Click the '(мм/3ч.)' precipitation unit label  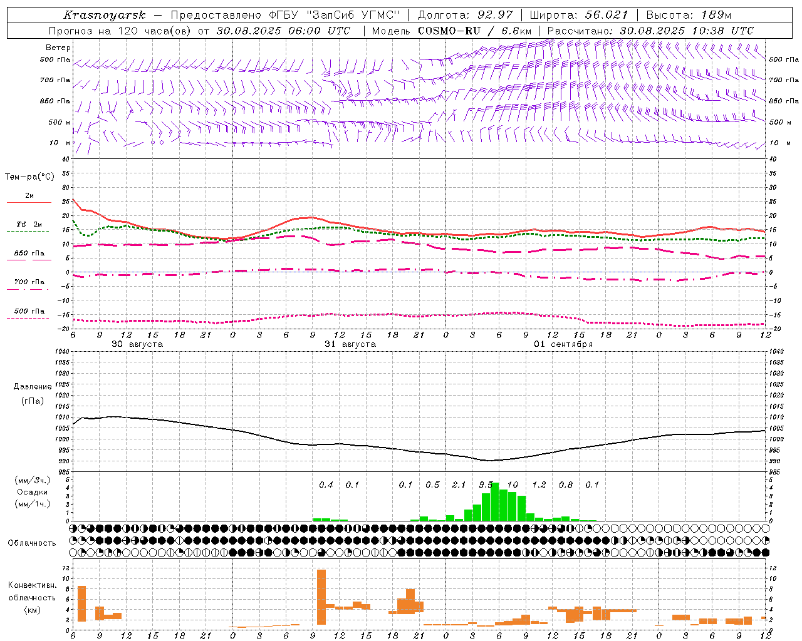tap(33, 480)
